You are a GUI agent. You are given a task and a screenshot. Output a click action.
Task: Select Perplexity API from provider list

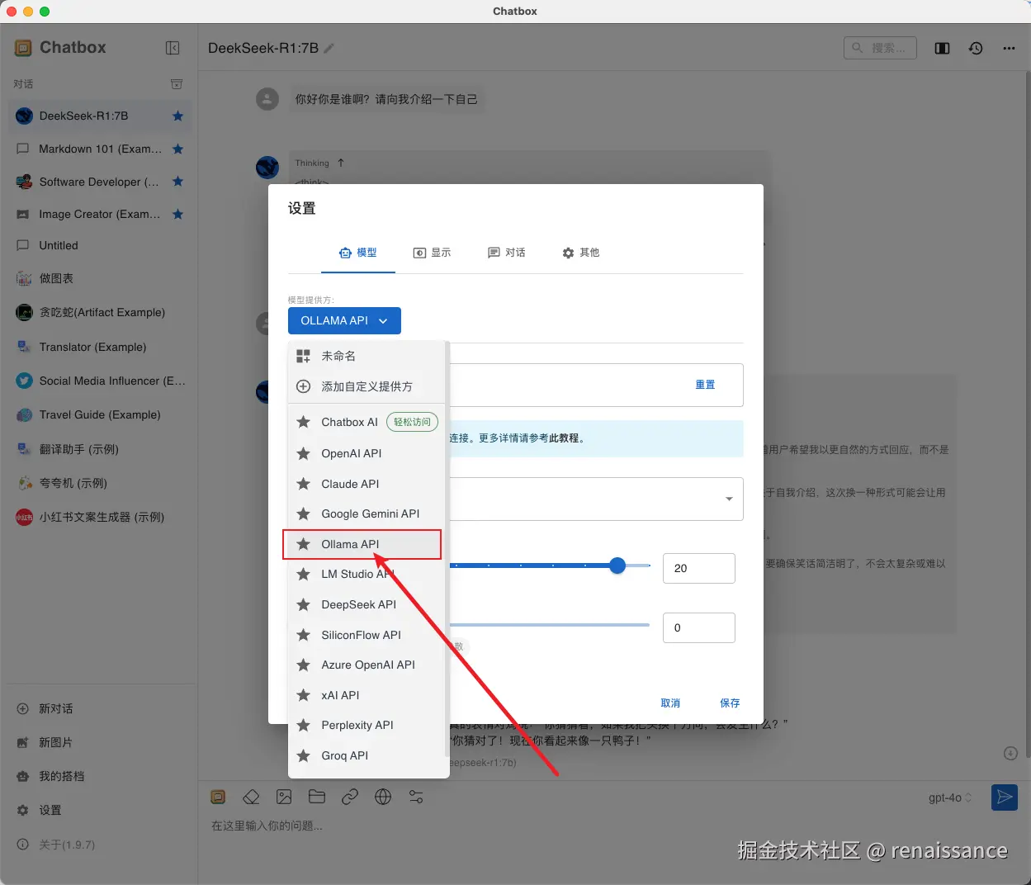click(x=367, y=725)
